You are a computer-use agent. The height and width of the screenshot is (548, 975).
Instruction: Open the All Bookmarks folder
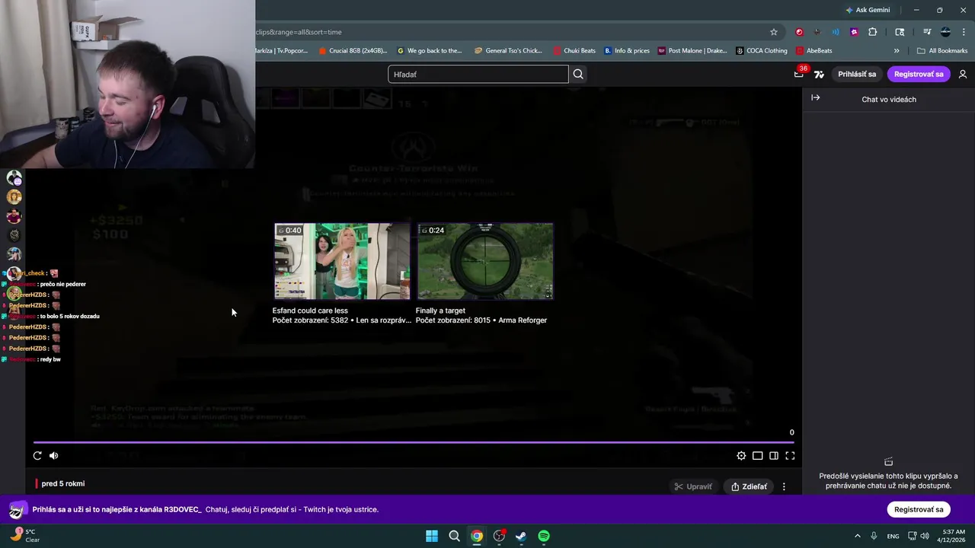(x=942, y=51)
